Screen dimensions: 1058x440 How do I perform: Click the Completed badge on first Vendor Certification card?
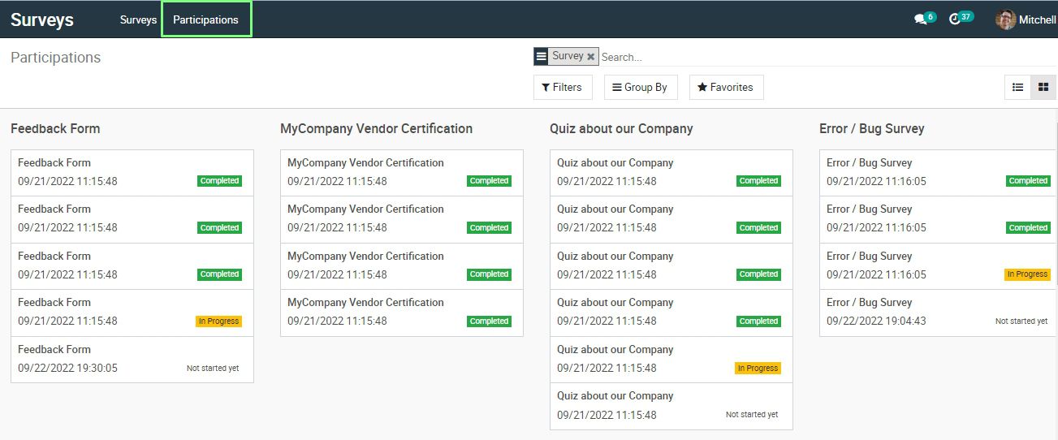[489, 181]
